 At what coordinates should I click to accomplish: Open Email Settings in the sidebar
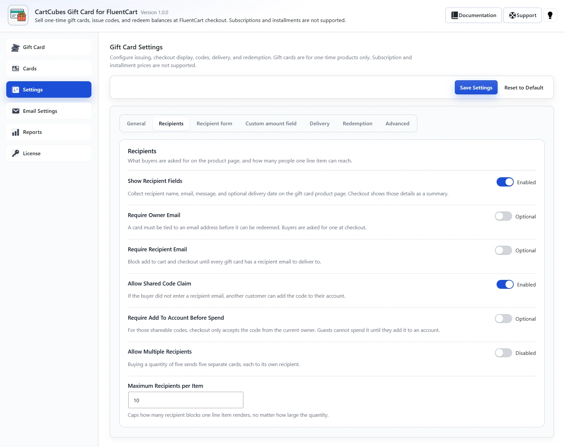pyautogui.click(x=49, y=111)
